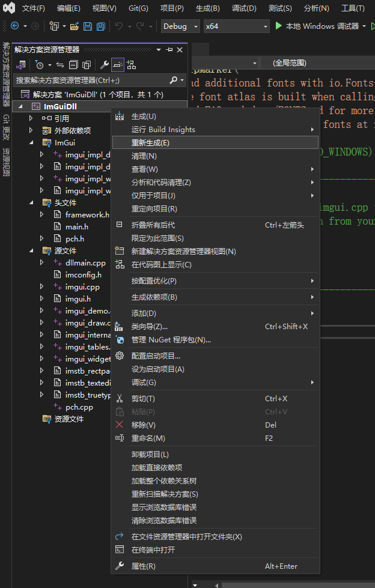Expand the 引用 node
The height and width of the screenshot is (588, 375).
[31, 118]
